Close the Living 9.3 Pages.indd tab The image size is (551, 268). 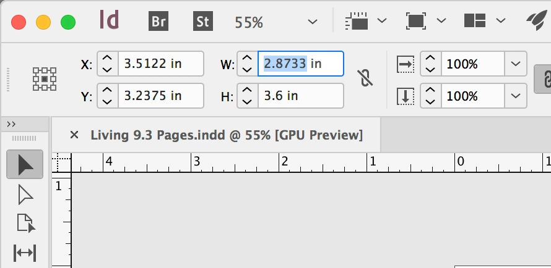[x=74, y=135]
